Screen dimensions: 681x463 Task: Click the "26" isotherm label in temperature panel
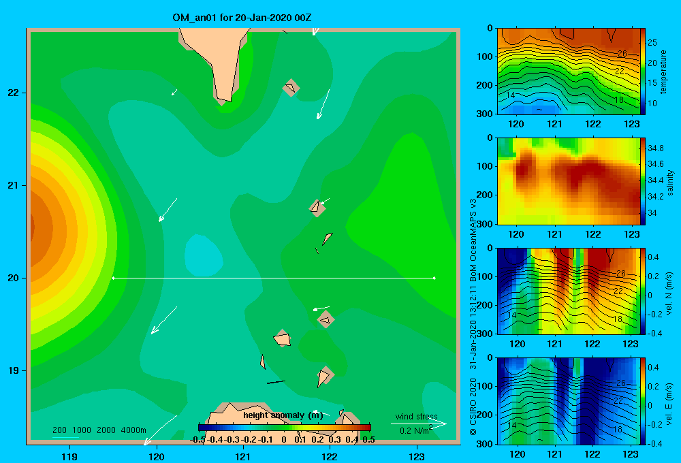pyautogui.click(x=622, y=53)
